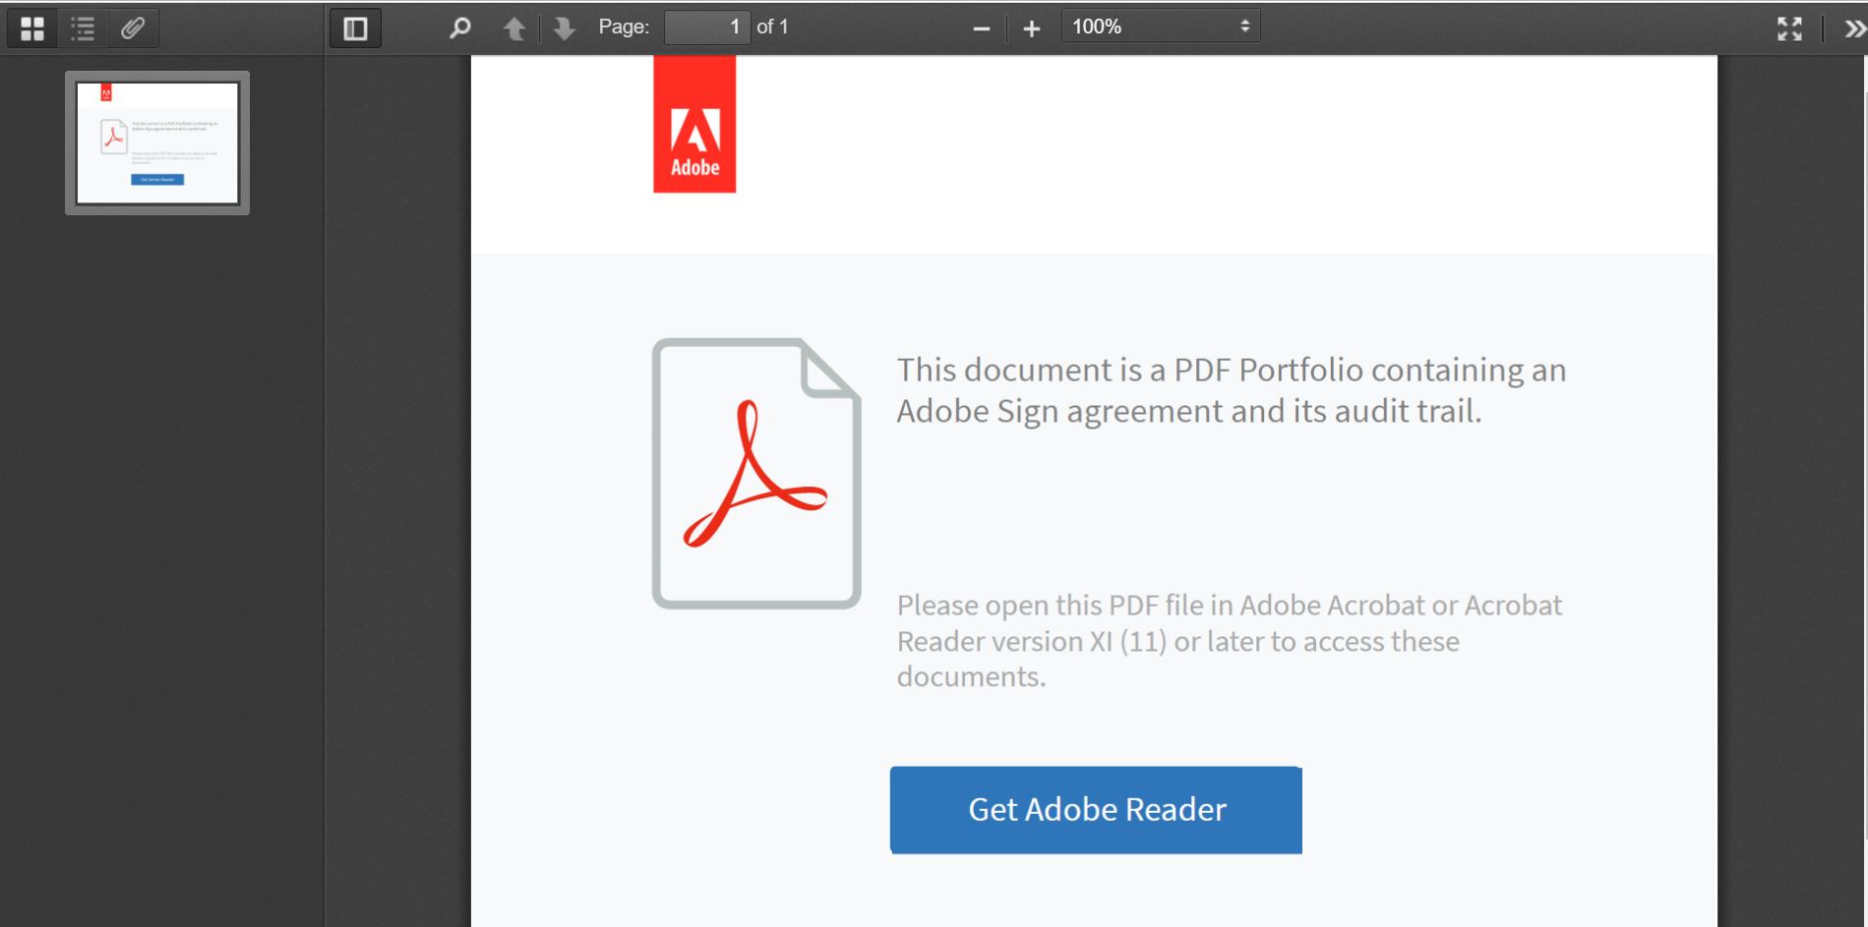
Task: Click the Get Adobe Reader button
Action: pyautogui.click(x=1095, y=809)
